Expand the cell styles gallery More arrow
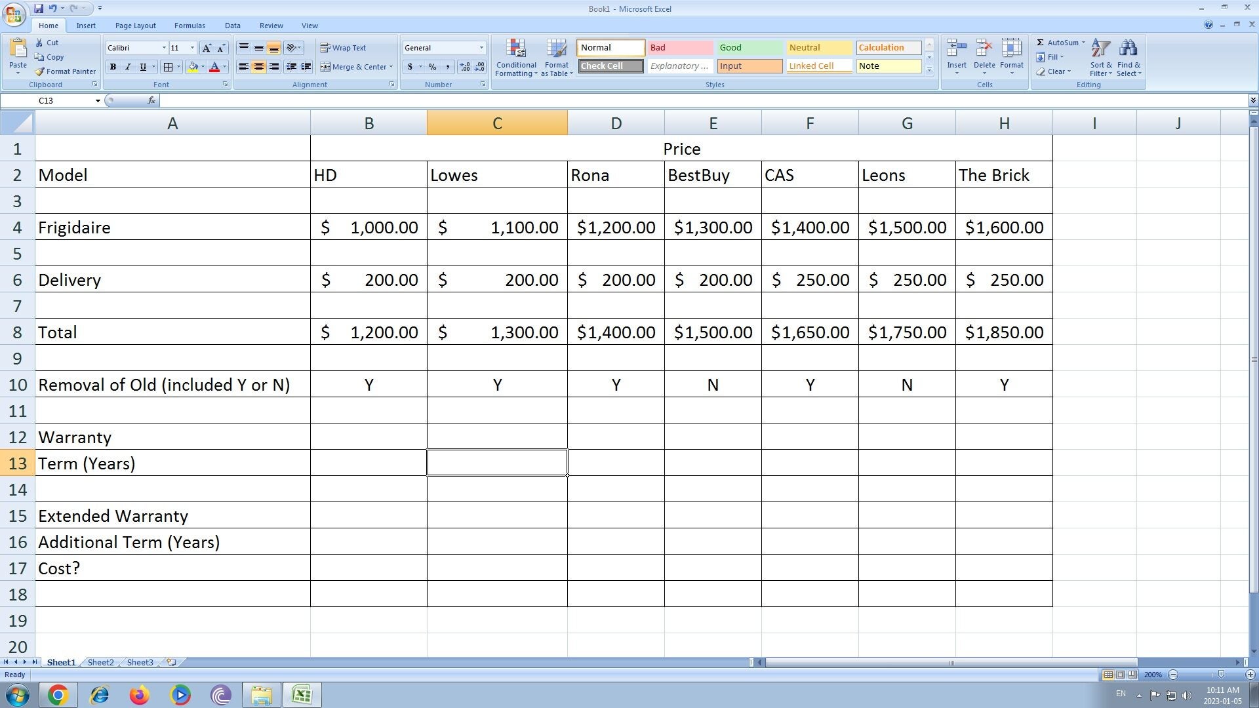This screenshot has height=708, width=1259. click(929, 69)
